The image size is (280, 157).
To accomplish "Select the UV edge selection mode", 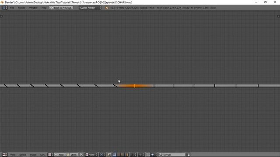I will [119, 154].
